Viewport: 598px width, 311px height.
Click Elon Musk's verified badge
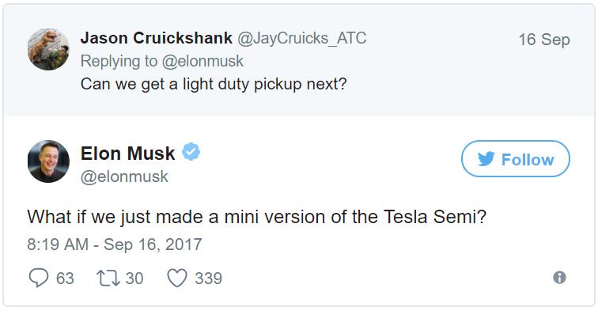coord(191,151)
